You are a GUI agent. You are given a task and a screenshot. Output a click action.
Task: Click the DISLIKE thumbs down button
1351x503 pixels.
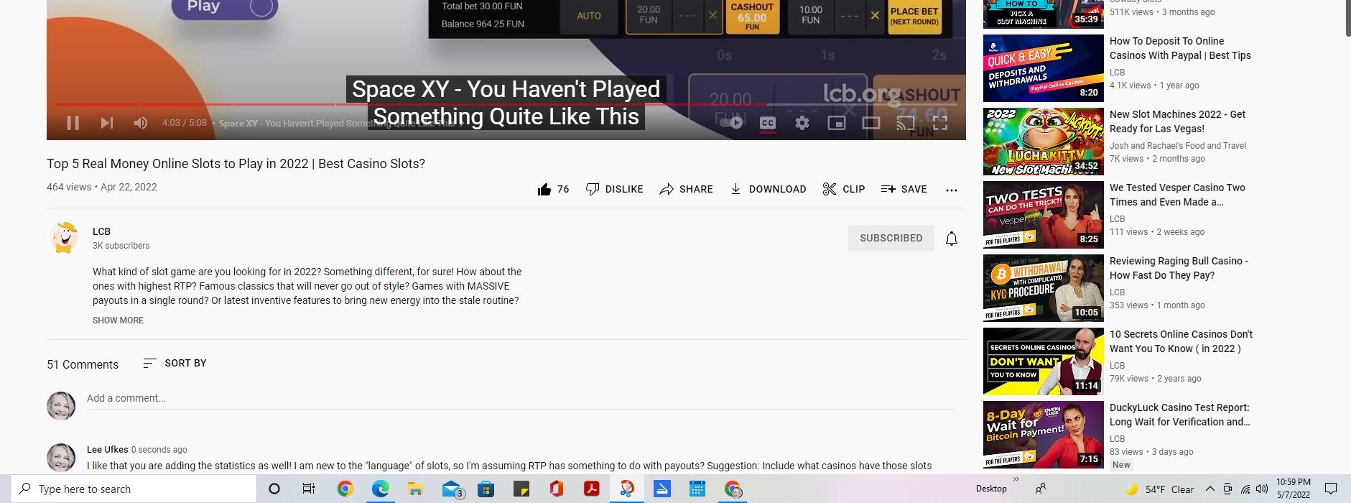tap(614, 189)
